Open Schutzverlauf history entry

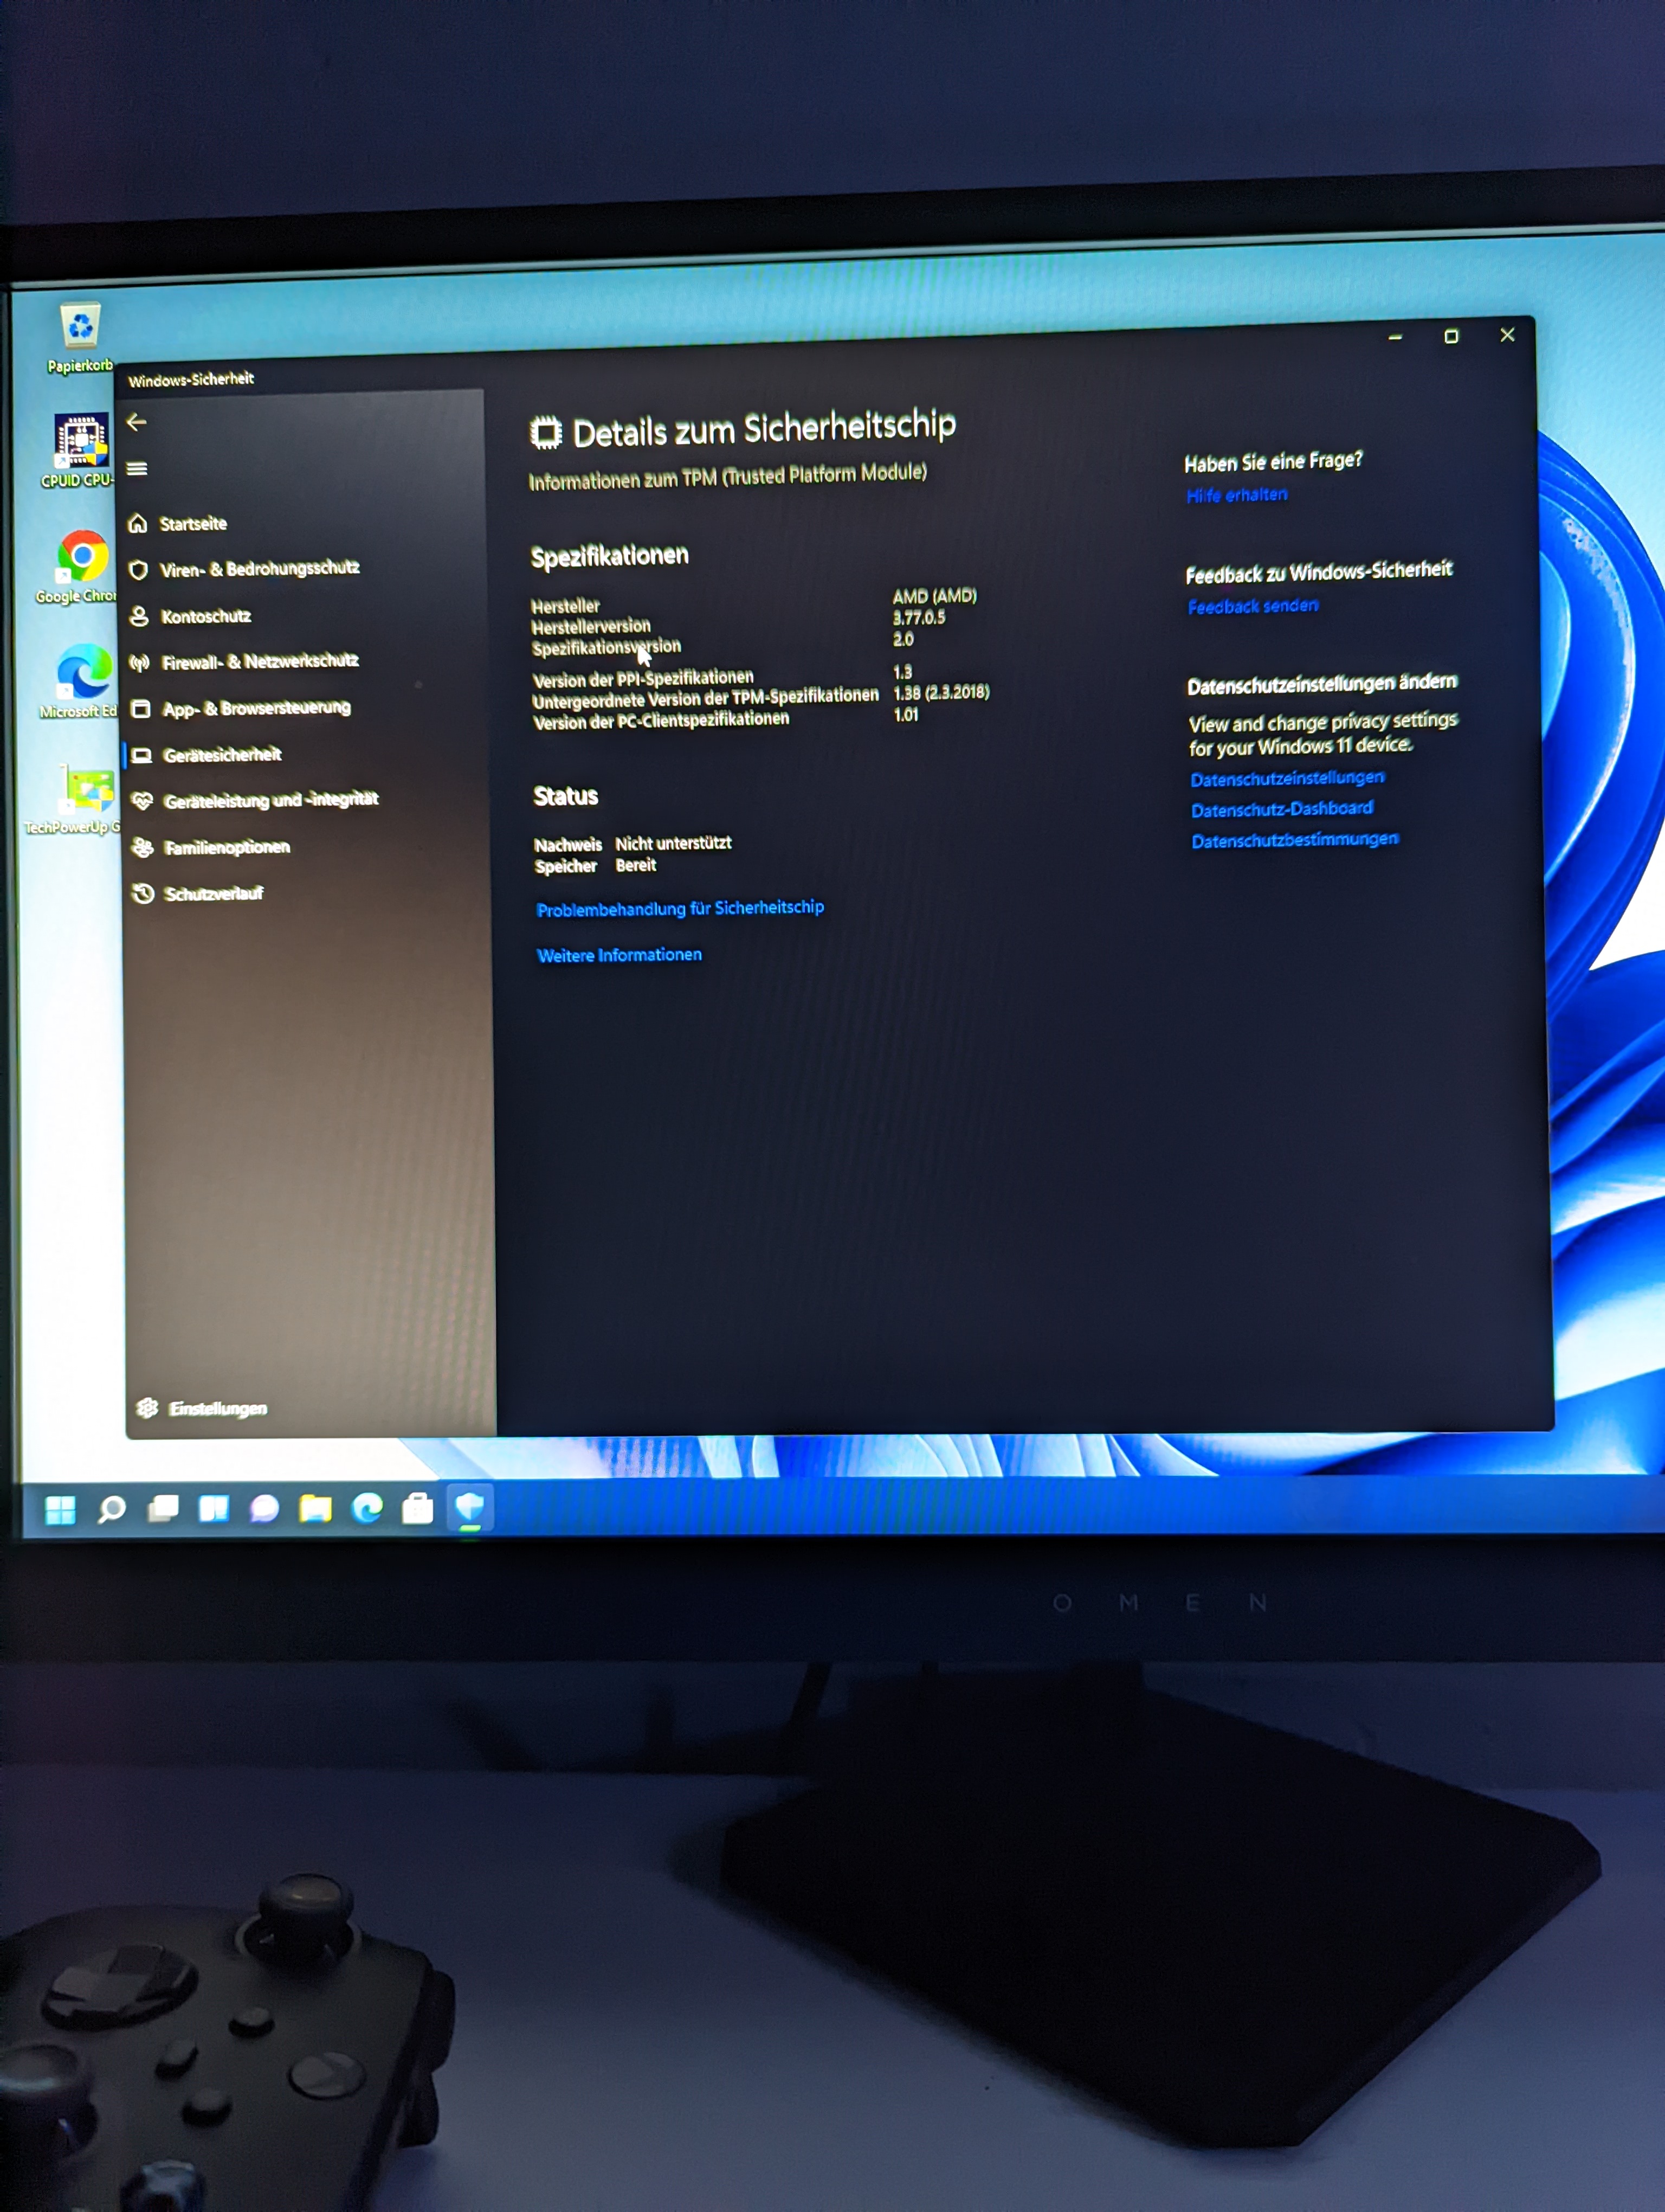click(x=212, y=894)
